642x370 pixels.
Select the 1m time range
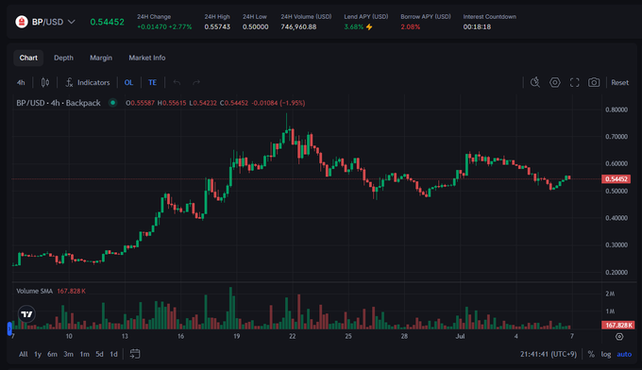pyautogui.click(x=84, y=354)
